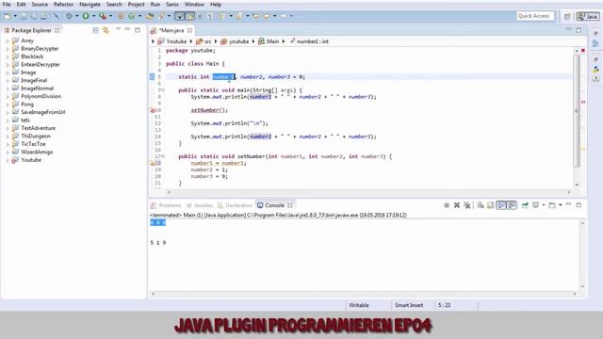Select the Java perspective button

pos(588,16)
